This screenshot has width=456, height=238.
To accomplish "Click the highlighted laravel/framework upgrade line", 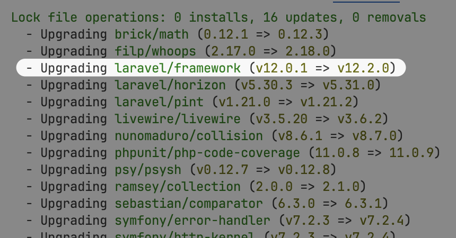I will [211, 68].
